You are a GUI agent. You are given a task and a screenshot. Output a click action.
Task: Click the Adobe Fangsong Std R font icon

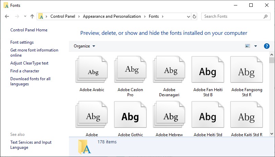tap(247, 69)
